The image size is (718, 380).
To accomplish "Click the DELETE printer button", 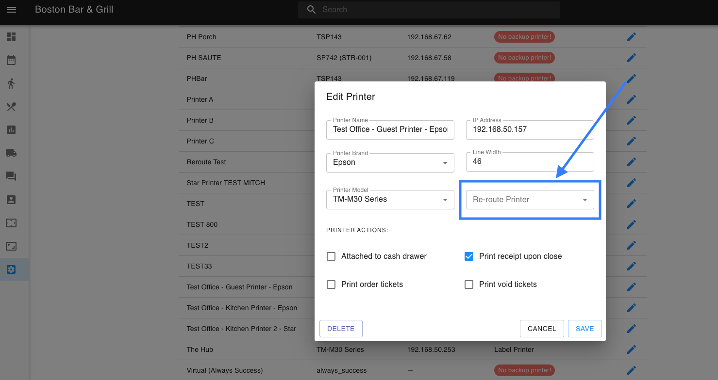I will [x=341, y=329].
